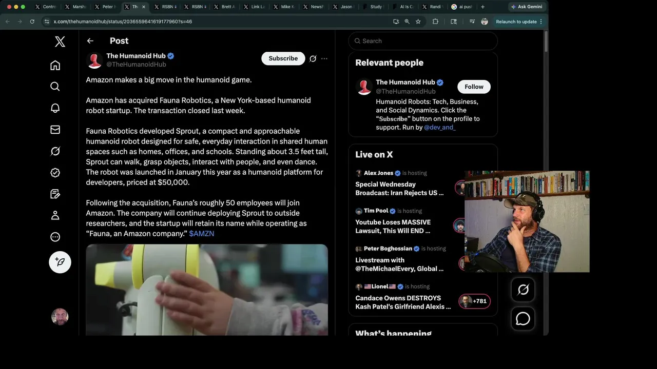Viewport: 657px width, 369px height.
Task: Open account avatar at sidebar bottom
Action: pos(60,317)
